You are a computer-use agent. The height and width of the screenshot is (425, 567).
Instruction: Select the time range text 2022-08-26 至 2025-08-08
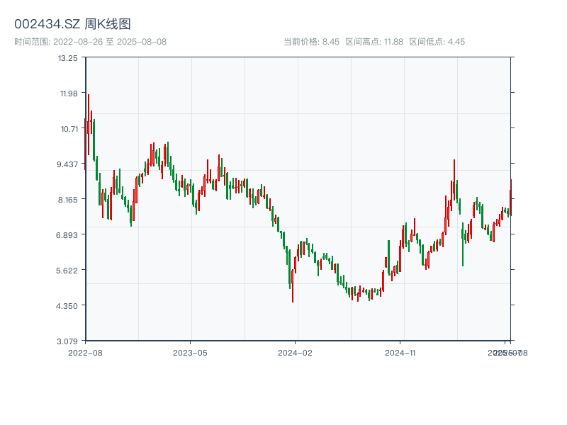click(x=110, y=42)
